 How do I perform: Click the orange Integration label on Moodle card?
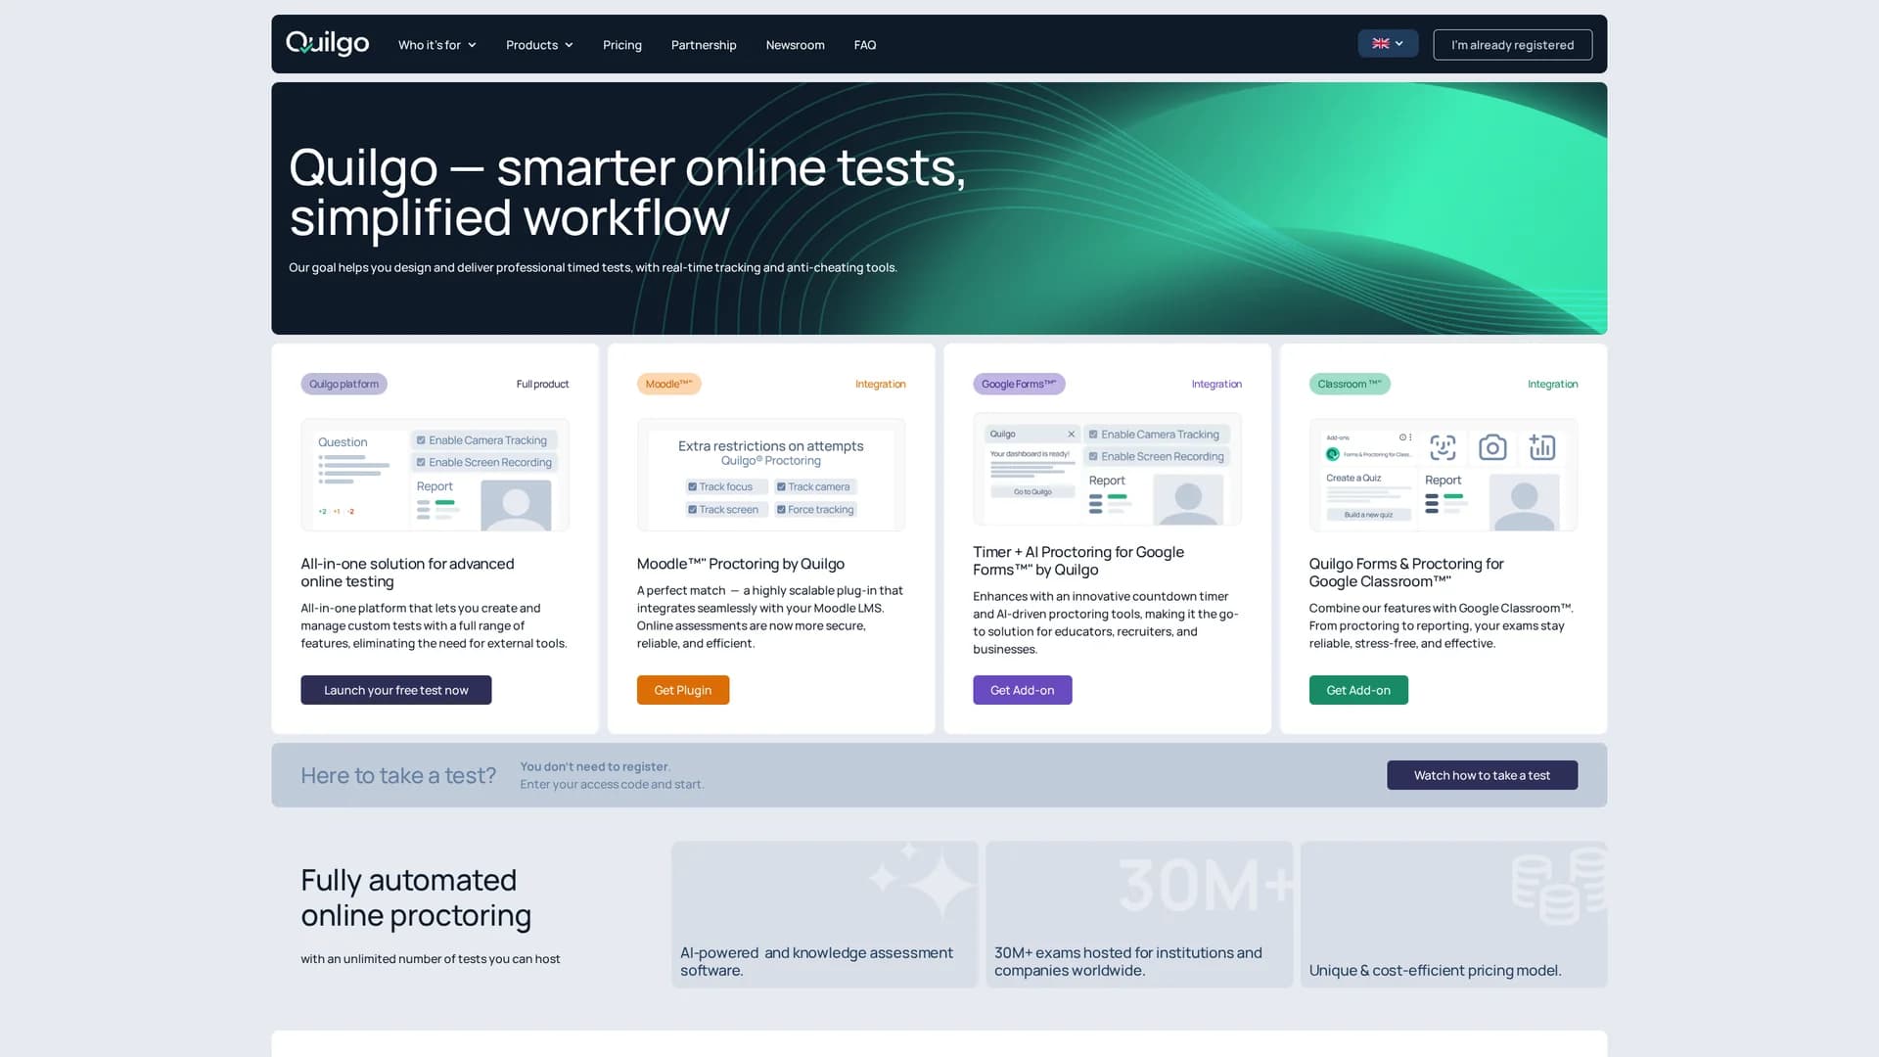coord(880,384)
